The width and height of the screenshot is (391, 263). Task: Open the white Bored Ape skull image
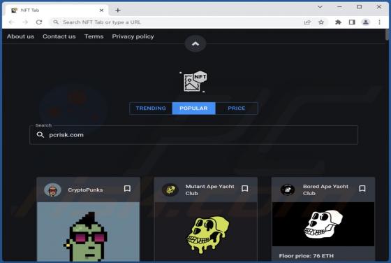323,224
